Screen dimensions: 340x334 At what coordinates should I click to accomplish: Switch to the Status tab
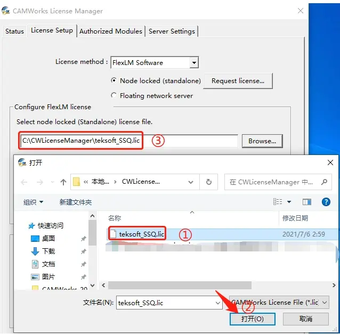pyautogui.click(x=14, y=31)
